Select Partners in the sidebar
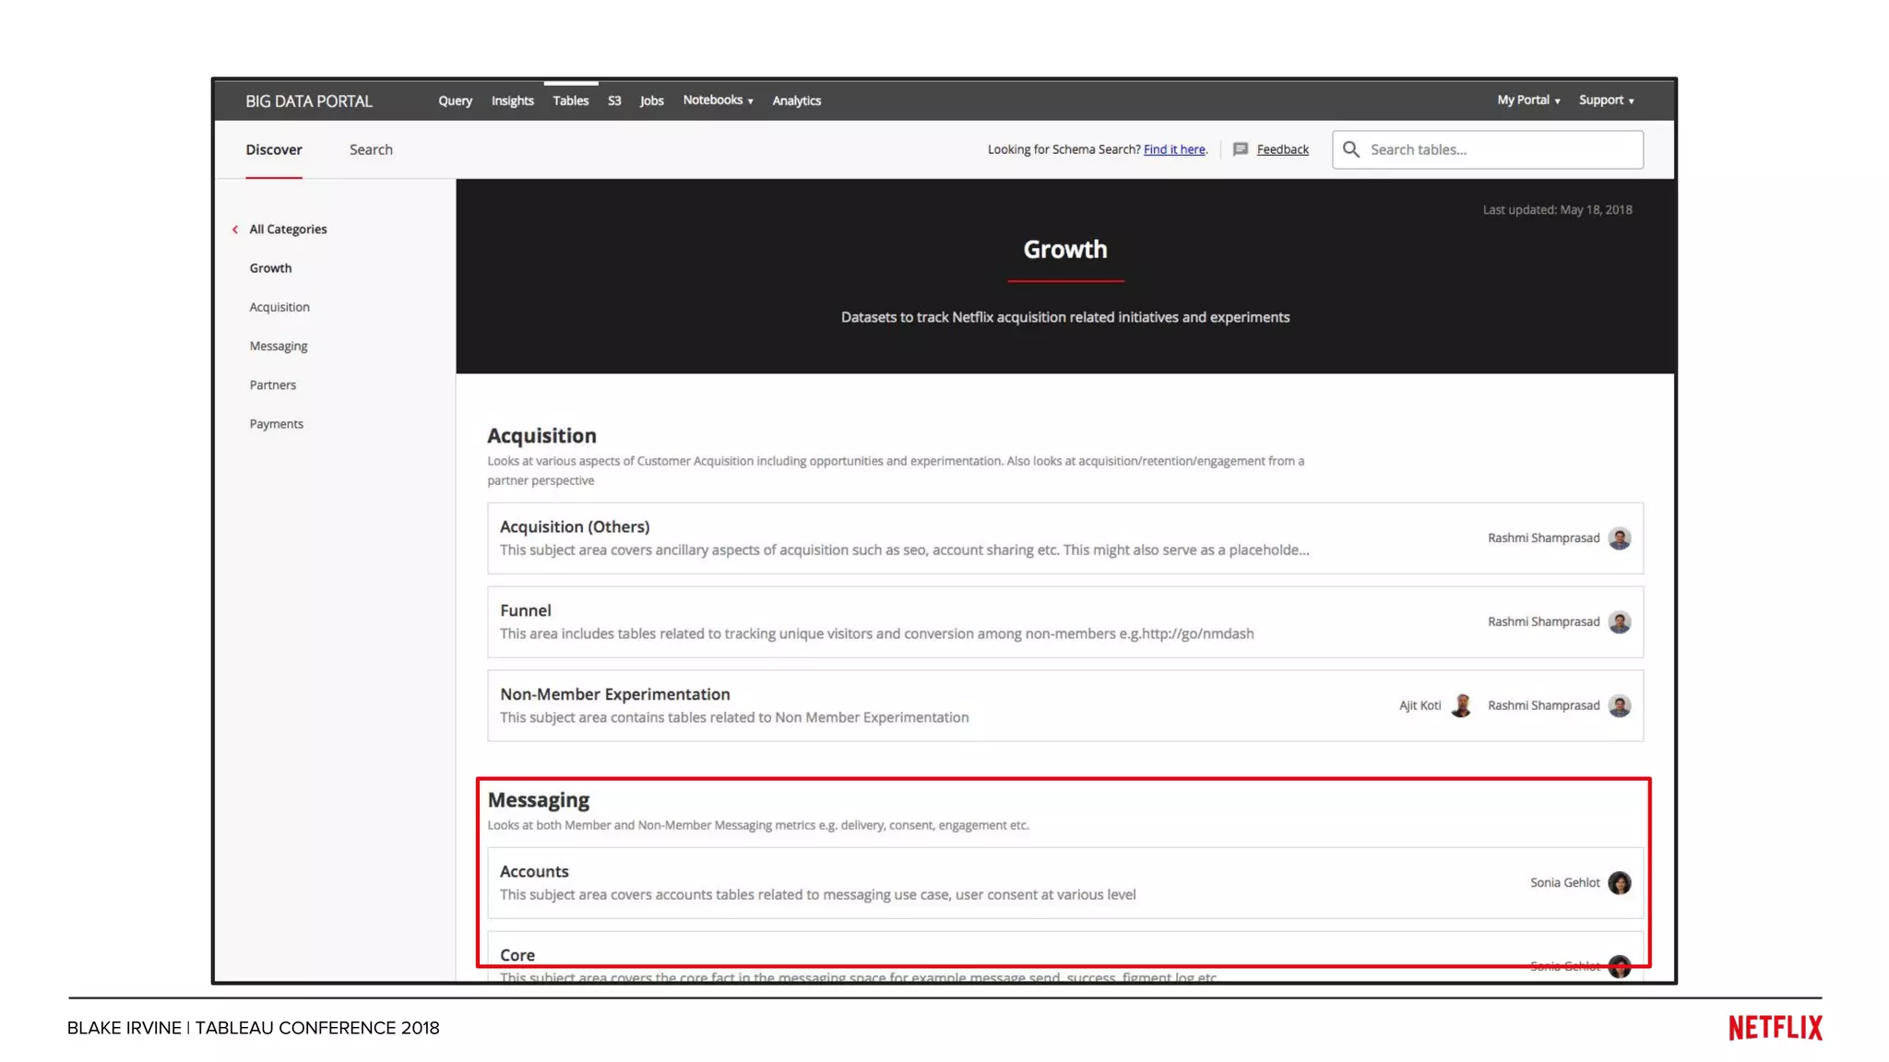Screen dimensions: 1889x1062 click(272, 385)
